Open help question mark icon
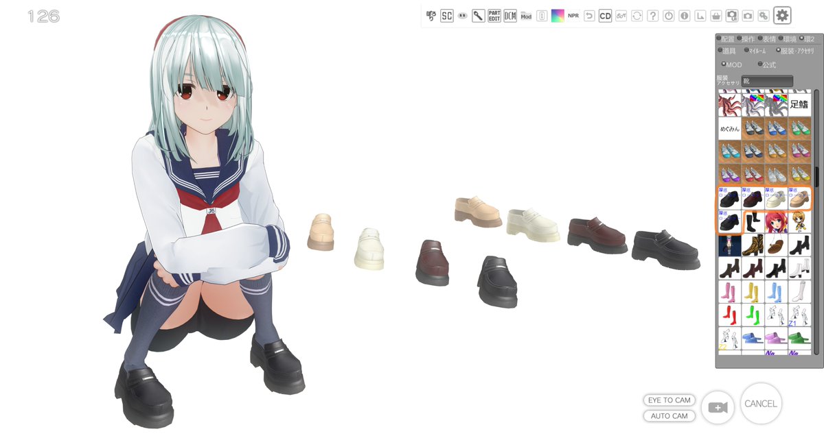This screenshot has width=824, height=438. [x=653, y=16]
